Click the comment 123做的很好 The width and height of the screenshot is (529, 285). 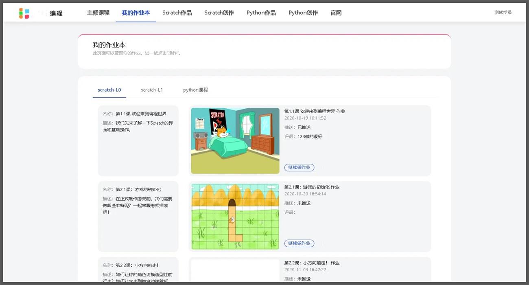pos(310,136)
